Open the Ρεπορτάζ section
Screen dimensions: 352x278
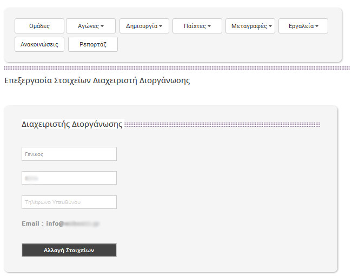coord(92,44)
